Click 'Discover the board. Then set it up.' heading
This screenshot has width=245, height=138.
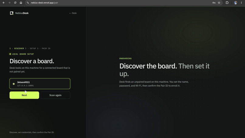point(164,70)
